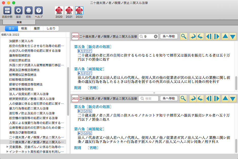This screenshot has width=238, height=159.
Task: Select 印紙犯罪処罰法 in tree
Action: click(20, 60)
